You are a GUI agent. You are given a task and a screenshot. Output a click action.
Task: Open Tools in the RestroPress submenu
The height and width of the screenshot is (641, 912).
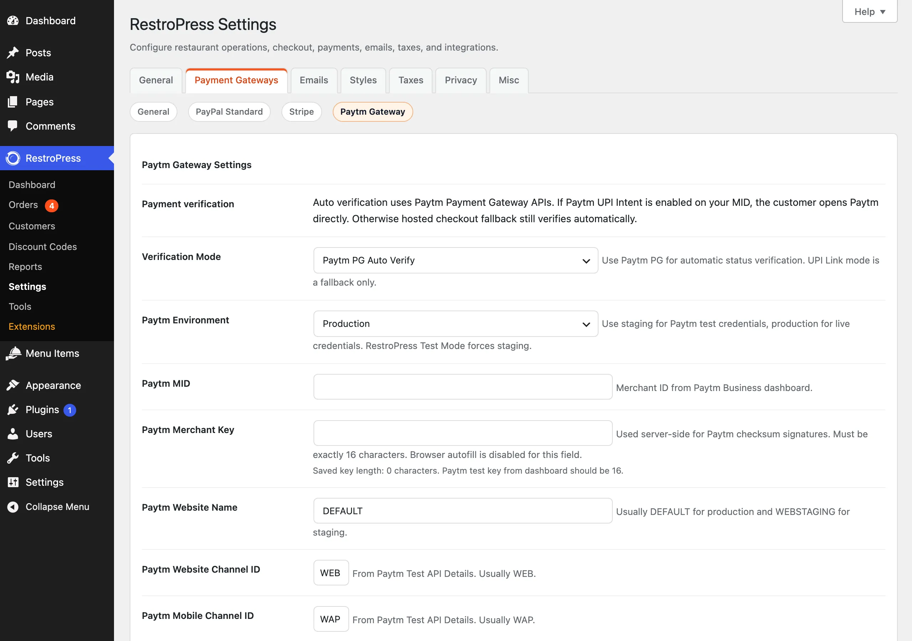[x=20, y=307]
